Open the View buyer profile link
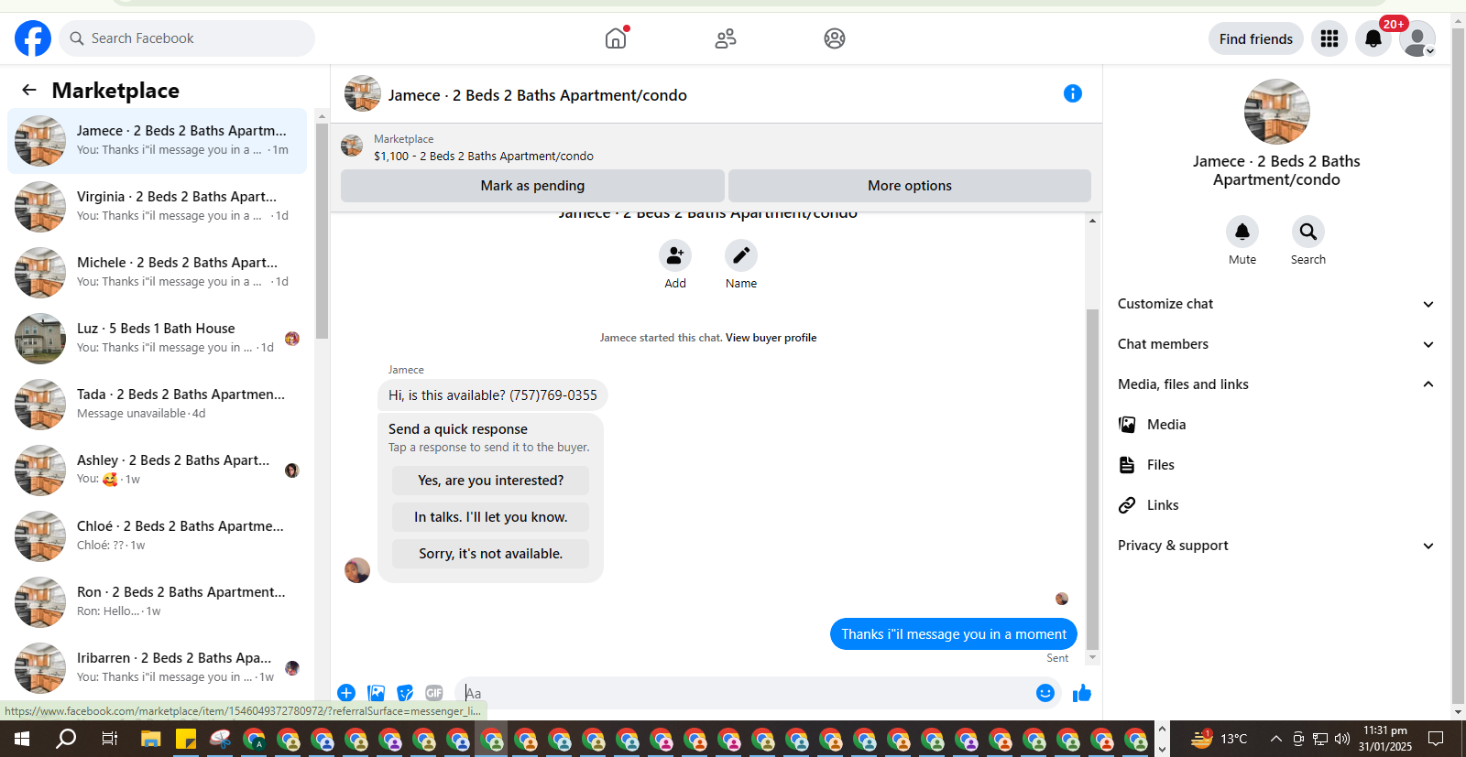1466x757 pixels. click(x=771, y=338)
